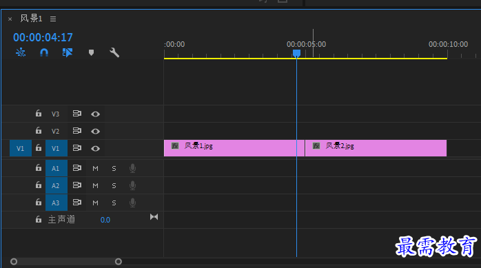
Task: Target track V2 label
Action: pos(55,131)
